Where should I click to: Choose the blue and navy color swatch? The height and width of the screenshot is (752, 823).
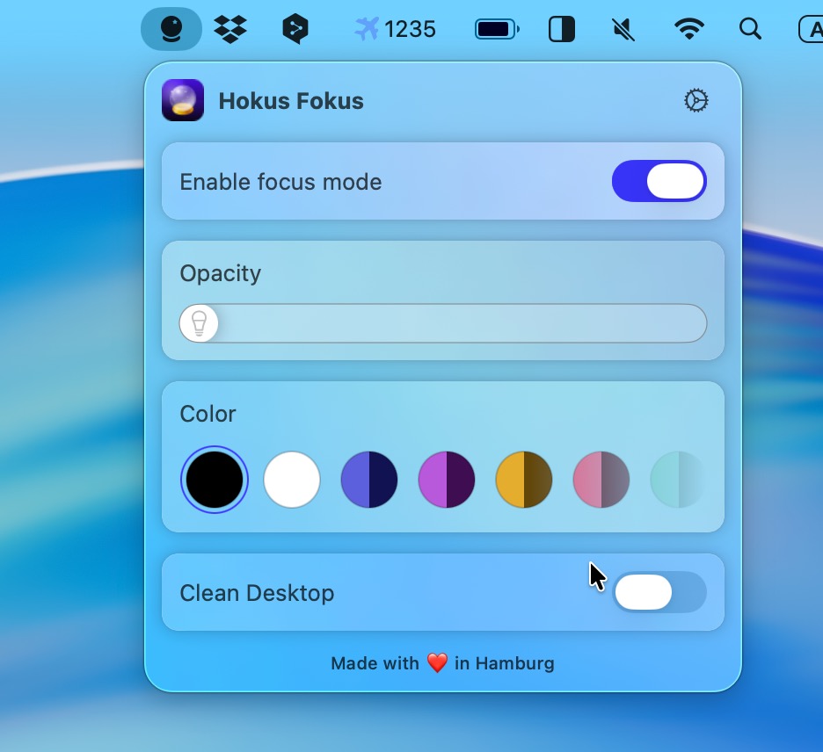[x=369, y=480]
